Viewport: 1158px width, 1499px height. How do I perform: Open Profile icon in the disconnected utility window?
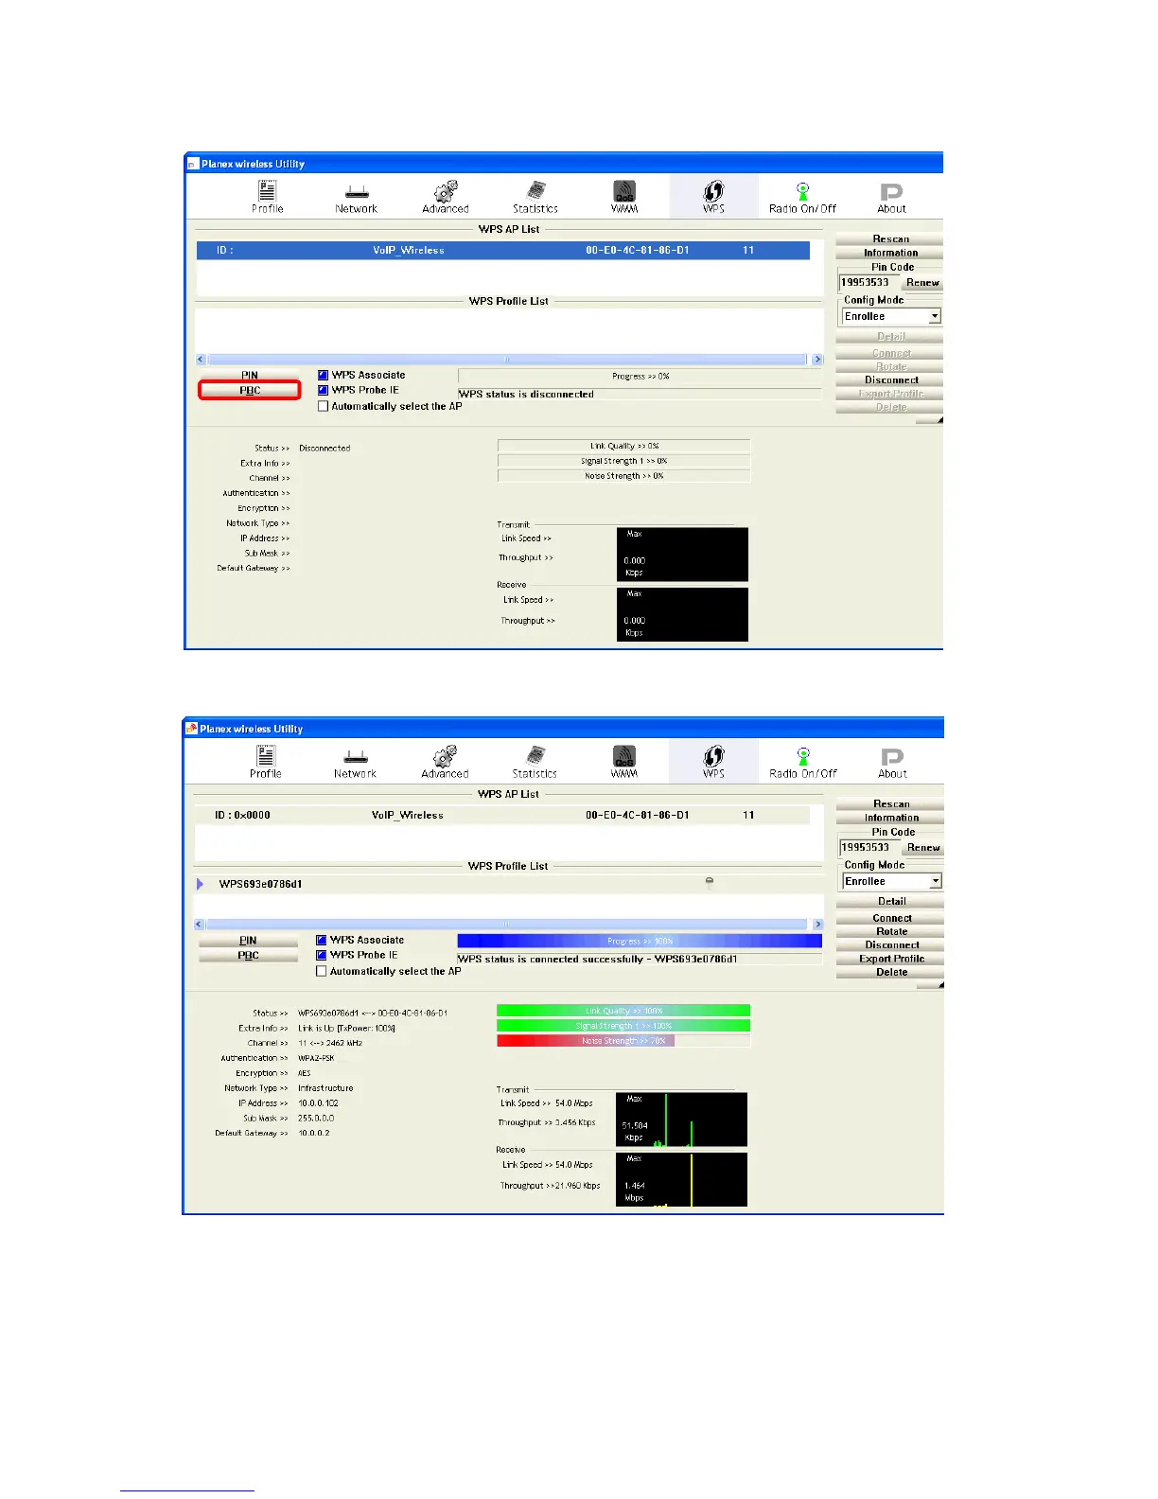click(x=268, y=196)
